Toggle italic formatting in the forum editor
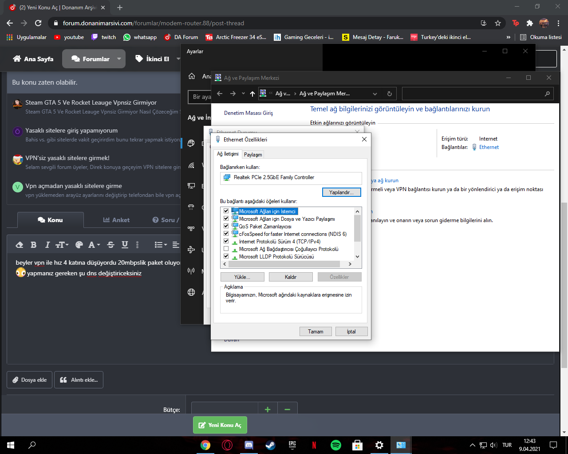This screenshot has height=454, width=568. click(x=47, y=245)
